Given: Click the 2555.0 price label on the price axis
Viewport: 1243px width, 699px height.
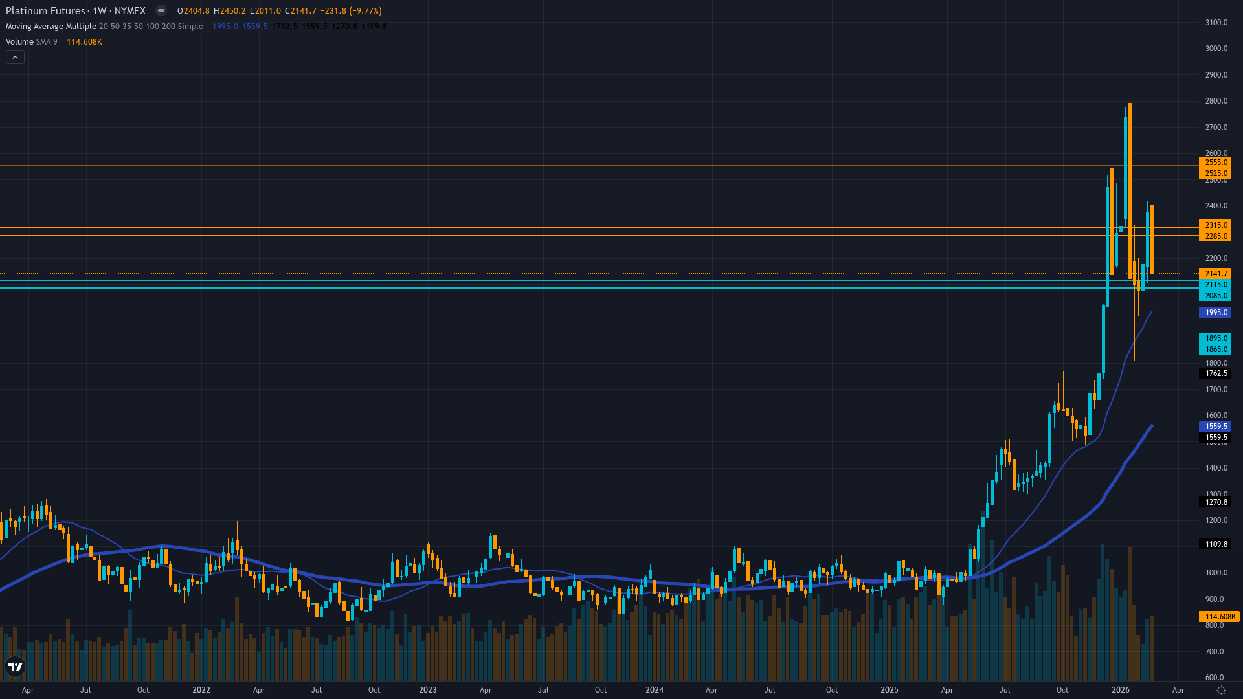Looking at the screenshot, I should (1216, 162).
